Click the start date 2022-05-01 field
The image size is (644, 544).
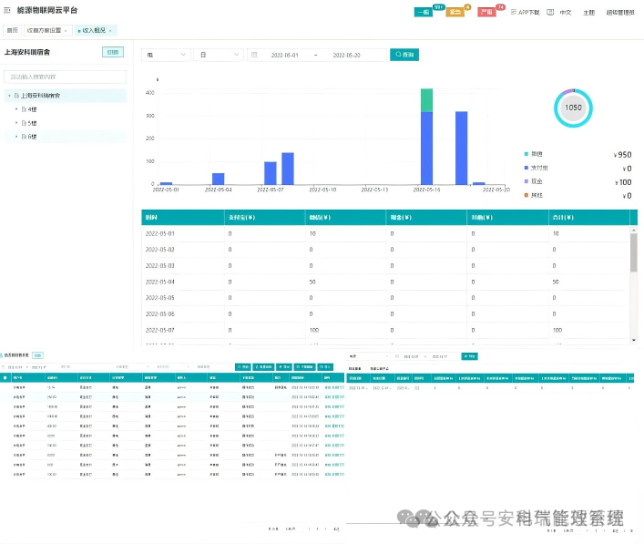point(284,55)
